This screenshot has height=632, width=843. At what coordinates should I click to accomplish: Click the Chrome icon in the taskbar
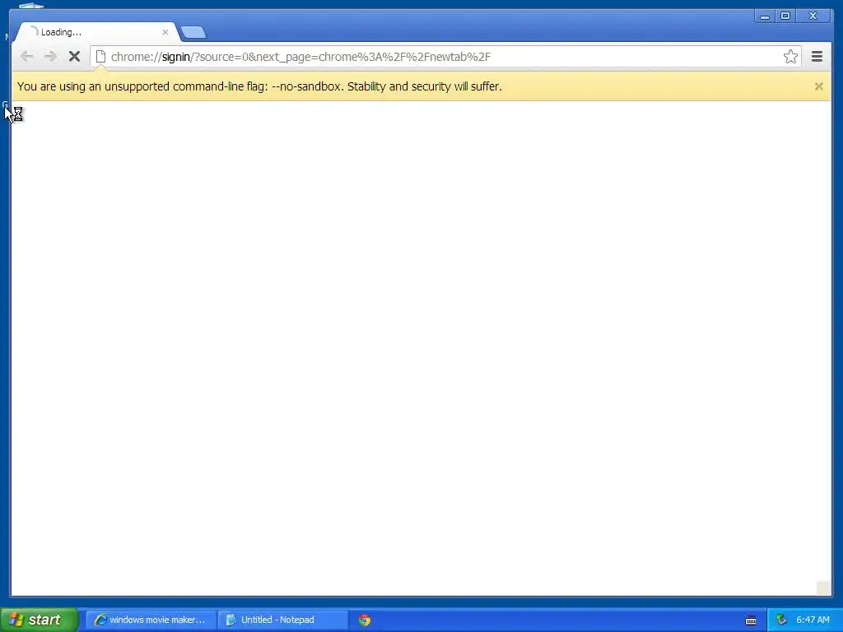click(x=365, y=620)
